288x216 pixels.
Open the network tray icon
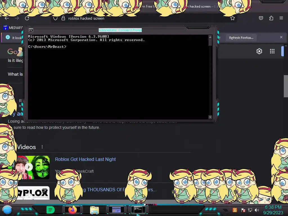click(x=250, y=210)
